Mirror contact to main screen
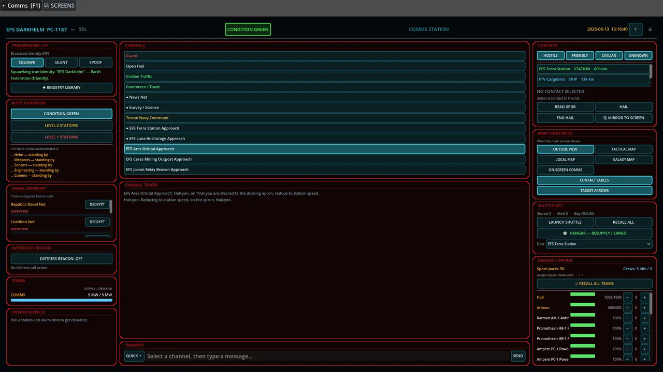This screenshot has height=372, width=663. (624, 118)
